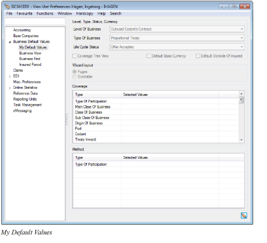The height and width of the screenshot is (243, 267).
Task: Open the Type Of Business dropdown
Action: [177, 38]
